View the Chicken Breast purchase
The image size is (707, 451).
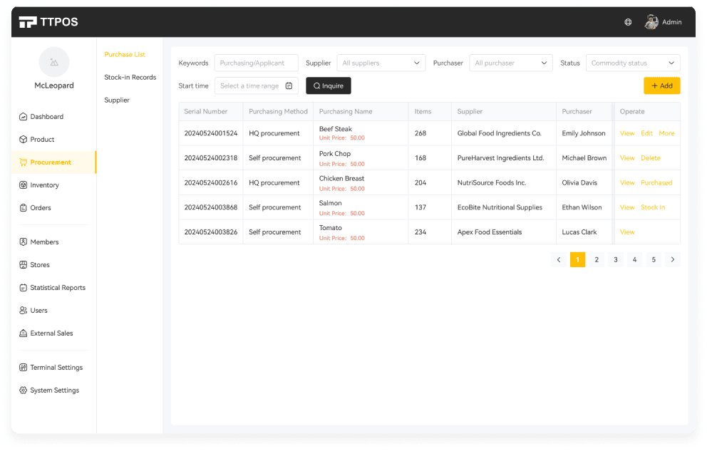(x=627, y=182)
